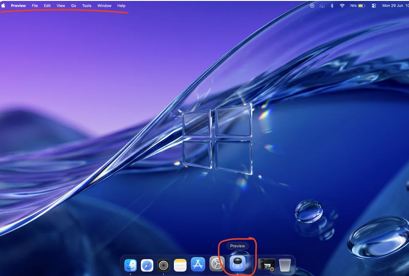
Task: Open the Wi-Fi status menu
Action: [x=342, y=6]
